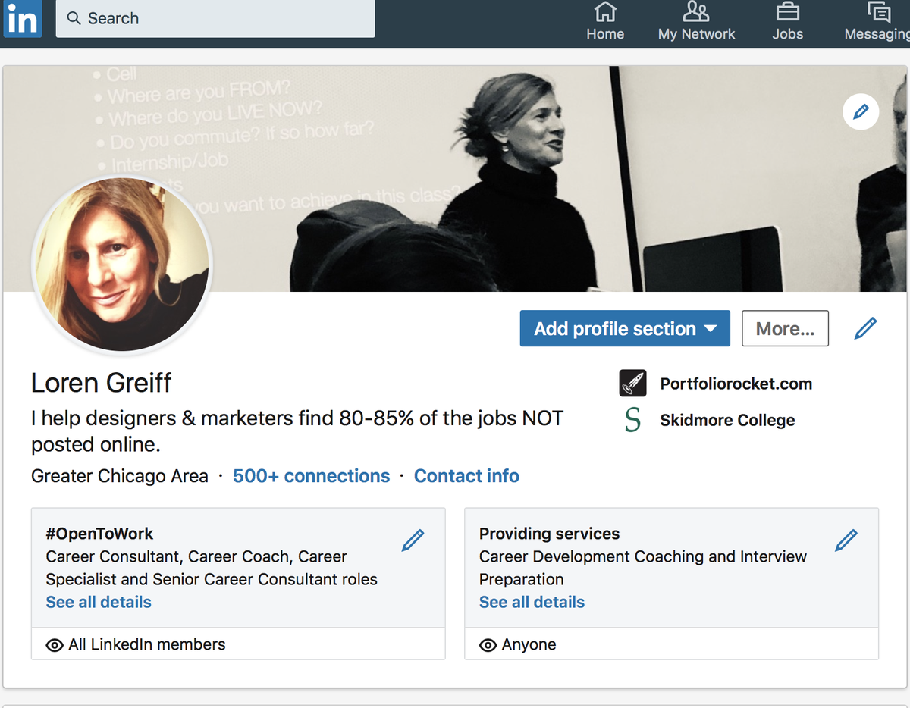The image size is (910, 708).
Task: Go to Home in navigation bar
Action: [605, 21]
